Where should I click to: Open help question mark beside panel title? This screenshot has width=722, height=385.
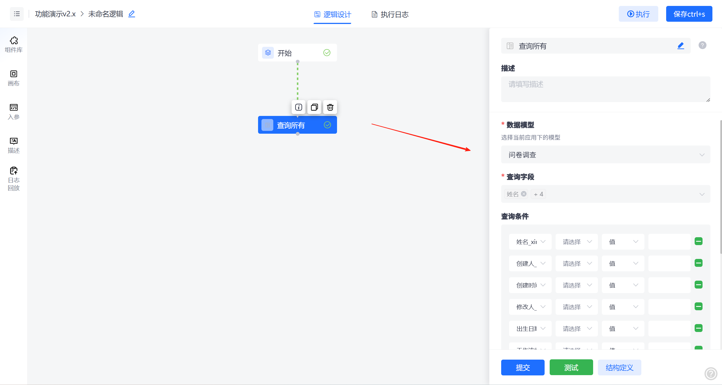[x=702, y=45]
